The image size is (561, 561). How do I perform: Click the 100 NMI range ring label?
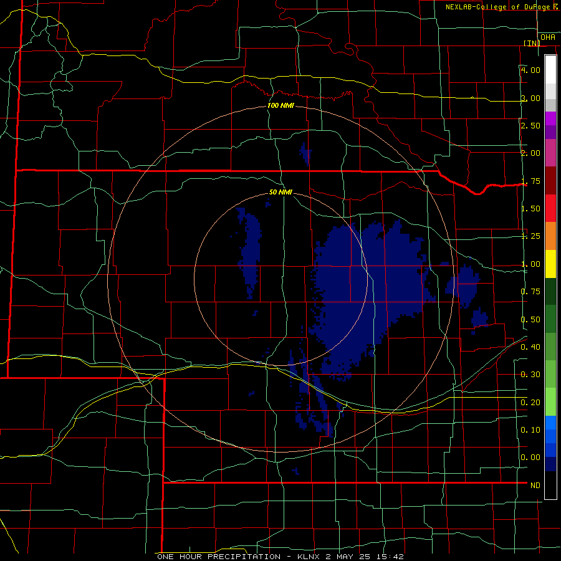tap(280, 105)
